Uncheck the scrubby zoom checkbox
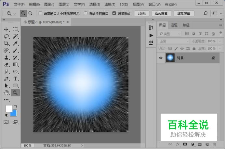 (114, 13)
